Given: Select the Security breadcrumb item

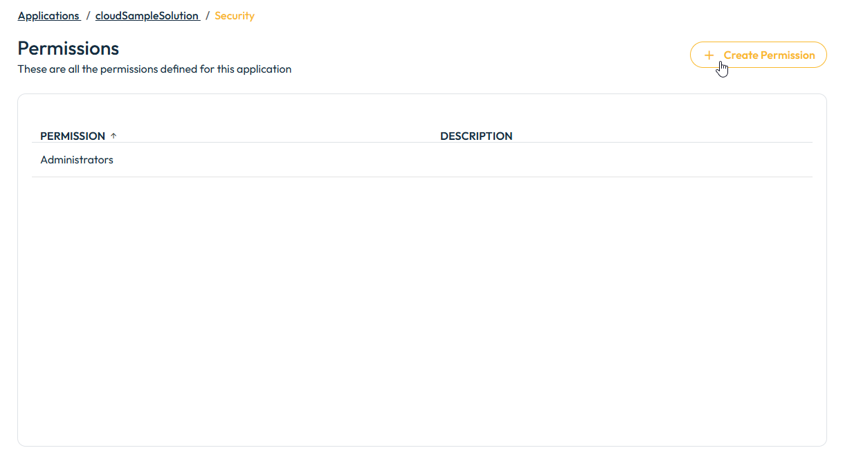Looking at the screenshot, I should pos(235,16).
